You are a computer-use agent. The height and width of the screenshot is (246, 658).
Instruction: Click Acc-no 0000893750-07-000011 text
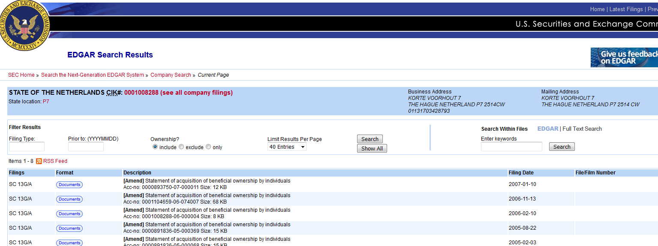(161, 187)
